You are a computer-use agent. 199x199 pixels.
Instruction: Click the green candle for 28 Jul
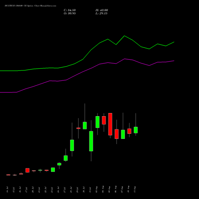coord(72,145)
